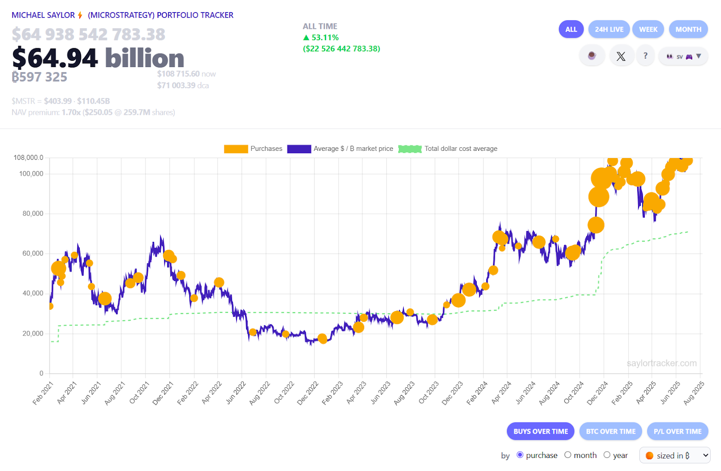Viewport: 721px width, 471px height.
Task: Choose the month grouping radio option
Action: [568, 455]
